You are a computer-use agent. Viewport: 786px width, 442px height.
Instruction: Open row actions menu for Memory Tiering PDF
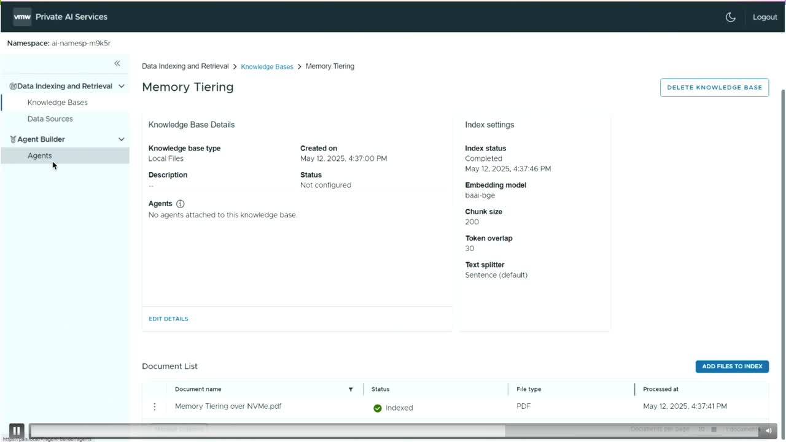pyautogui.click(x=154, y=406)
